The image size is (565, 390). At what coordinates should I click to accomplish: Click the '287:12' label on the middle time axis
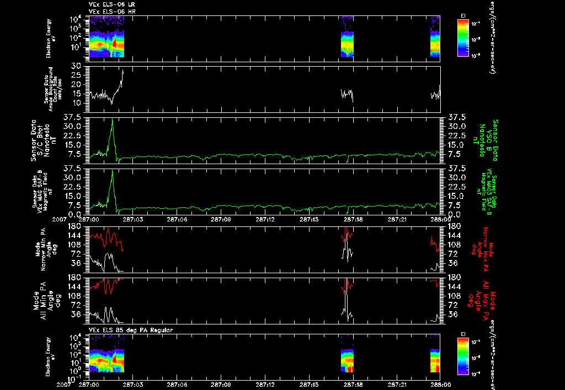(x=265, y=219)
